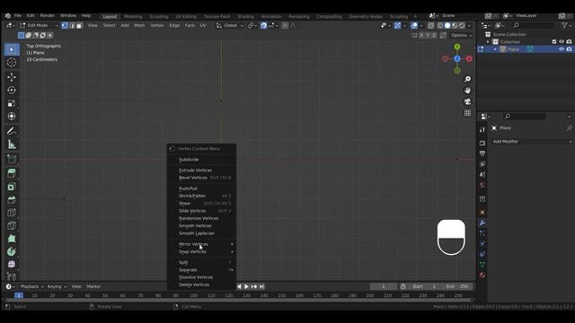Hide the Plane object eye icon
The width and height of the screenshot is (575, 323).
click(562, 49)
